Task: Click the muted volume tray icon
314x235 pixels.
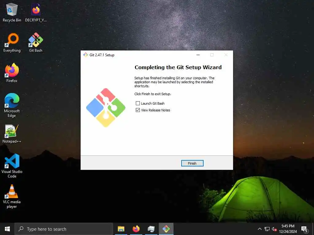Action: point(274,229)
